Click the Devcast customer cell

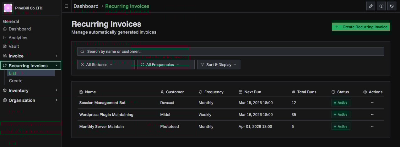[x=168, y=103]
